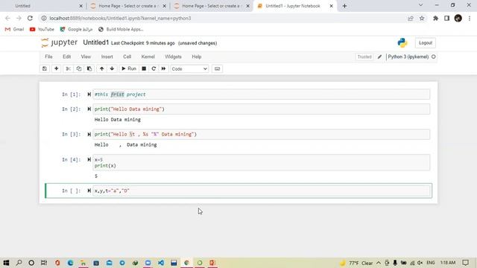The height and width of the screenshot is (268, 477).
Task: Click the Trusted notebook indicator
Action: tap(364, 57)
